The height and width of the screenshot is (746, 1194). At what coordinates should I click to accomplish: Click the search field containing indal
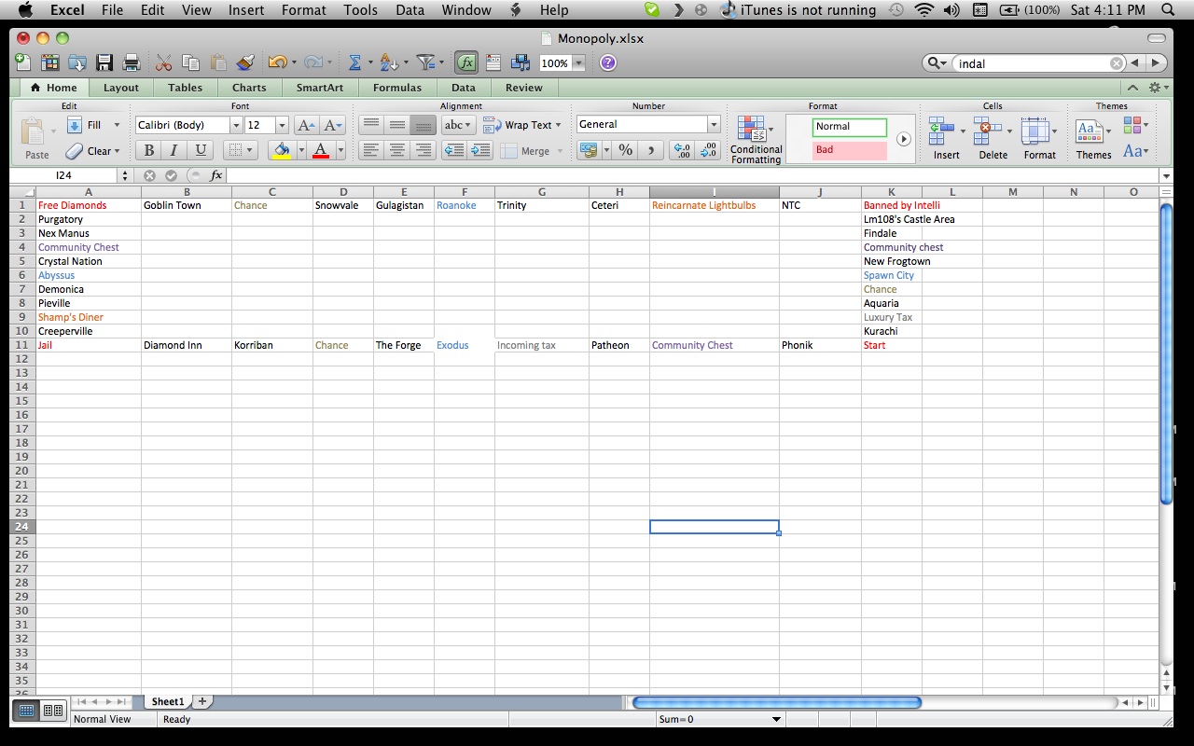point(1032,63)
